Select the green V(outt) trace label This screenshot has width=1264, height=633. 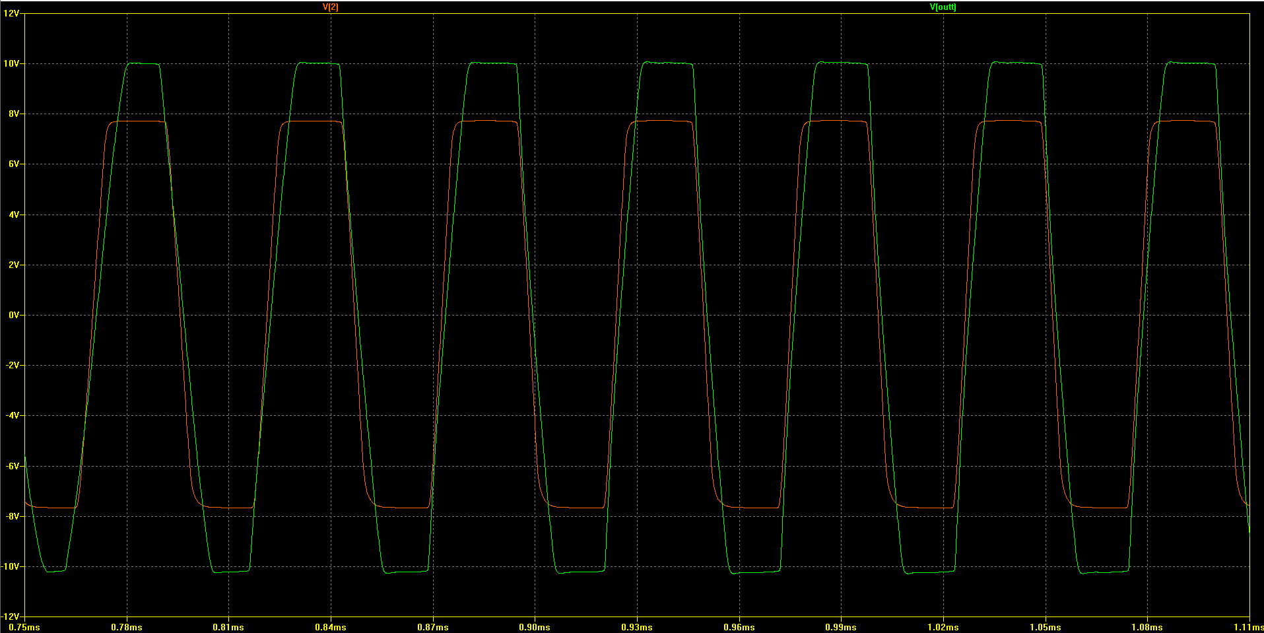(943, 7)
